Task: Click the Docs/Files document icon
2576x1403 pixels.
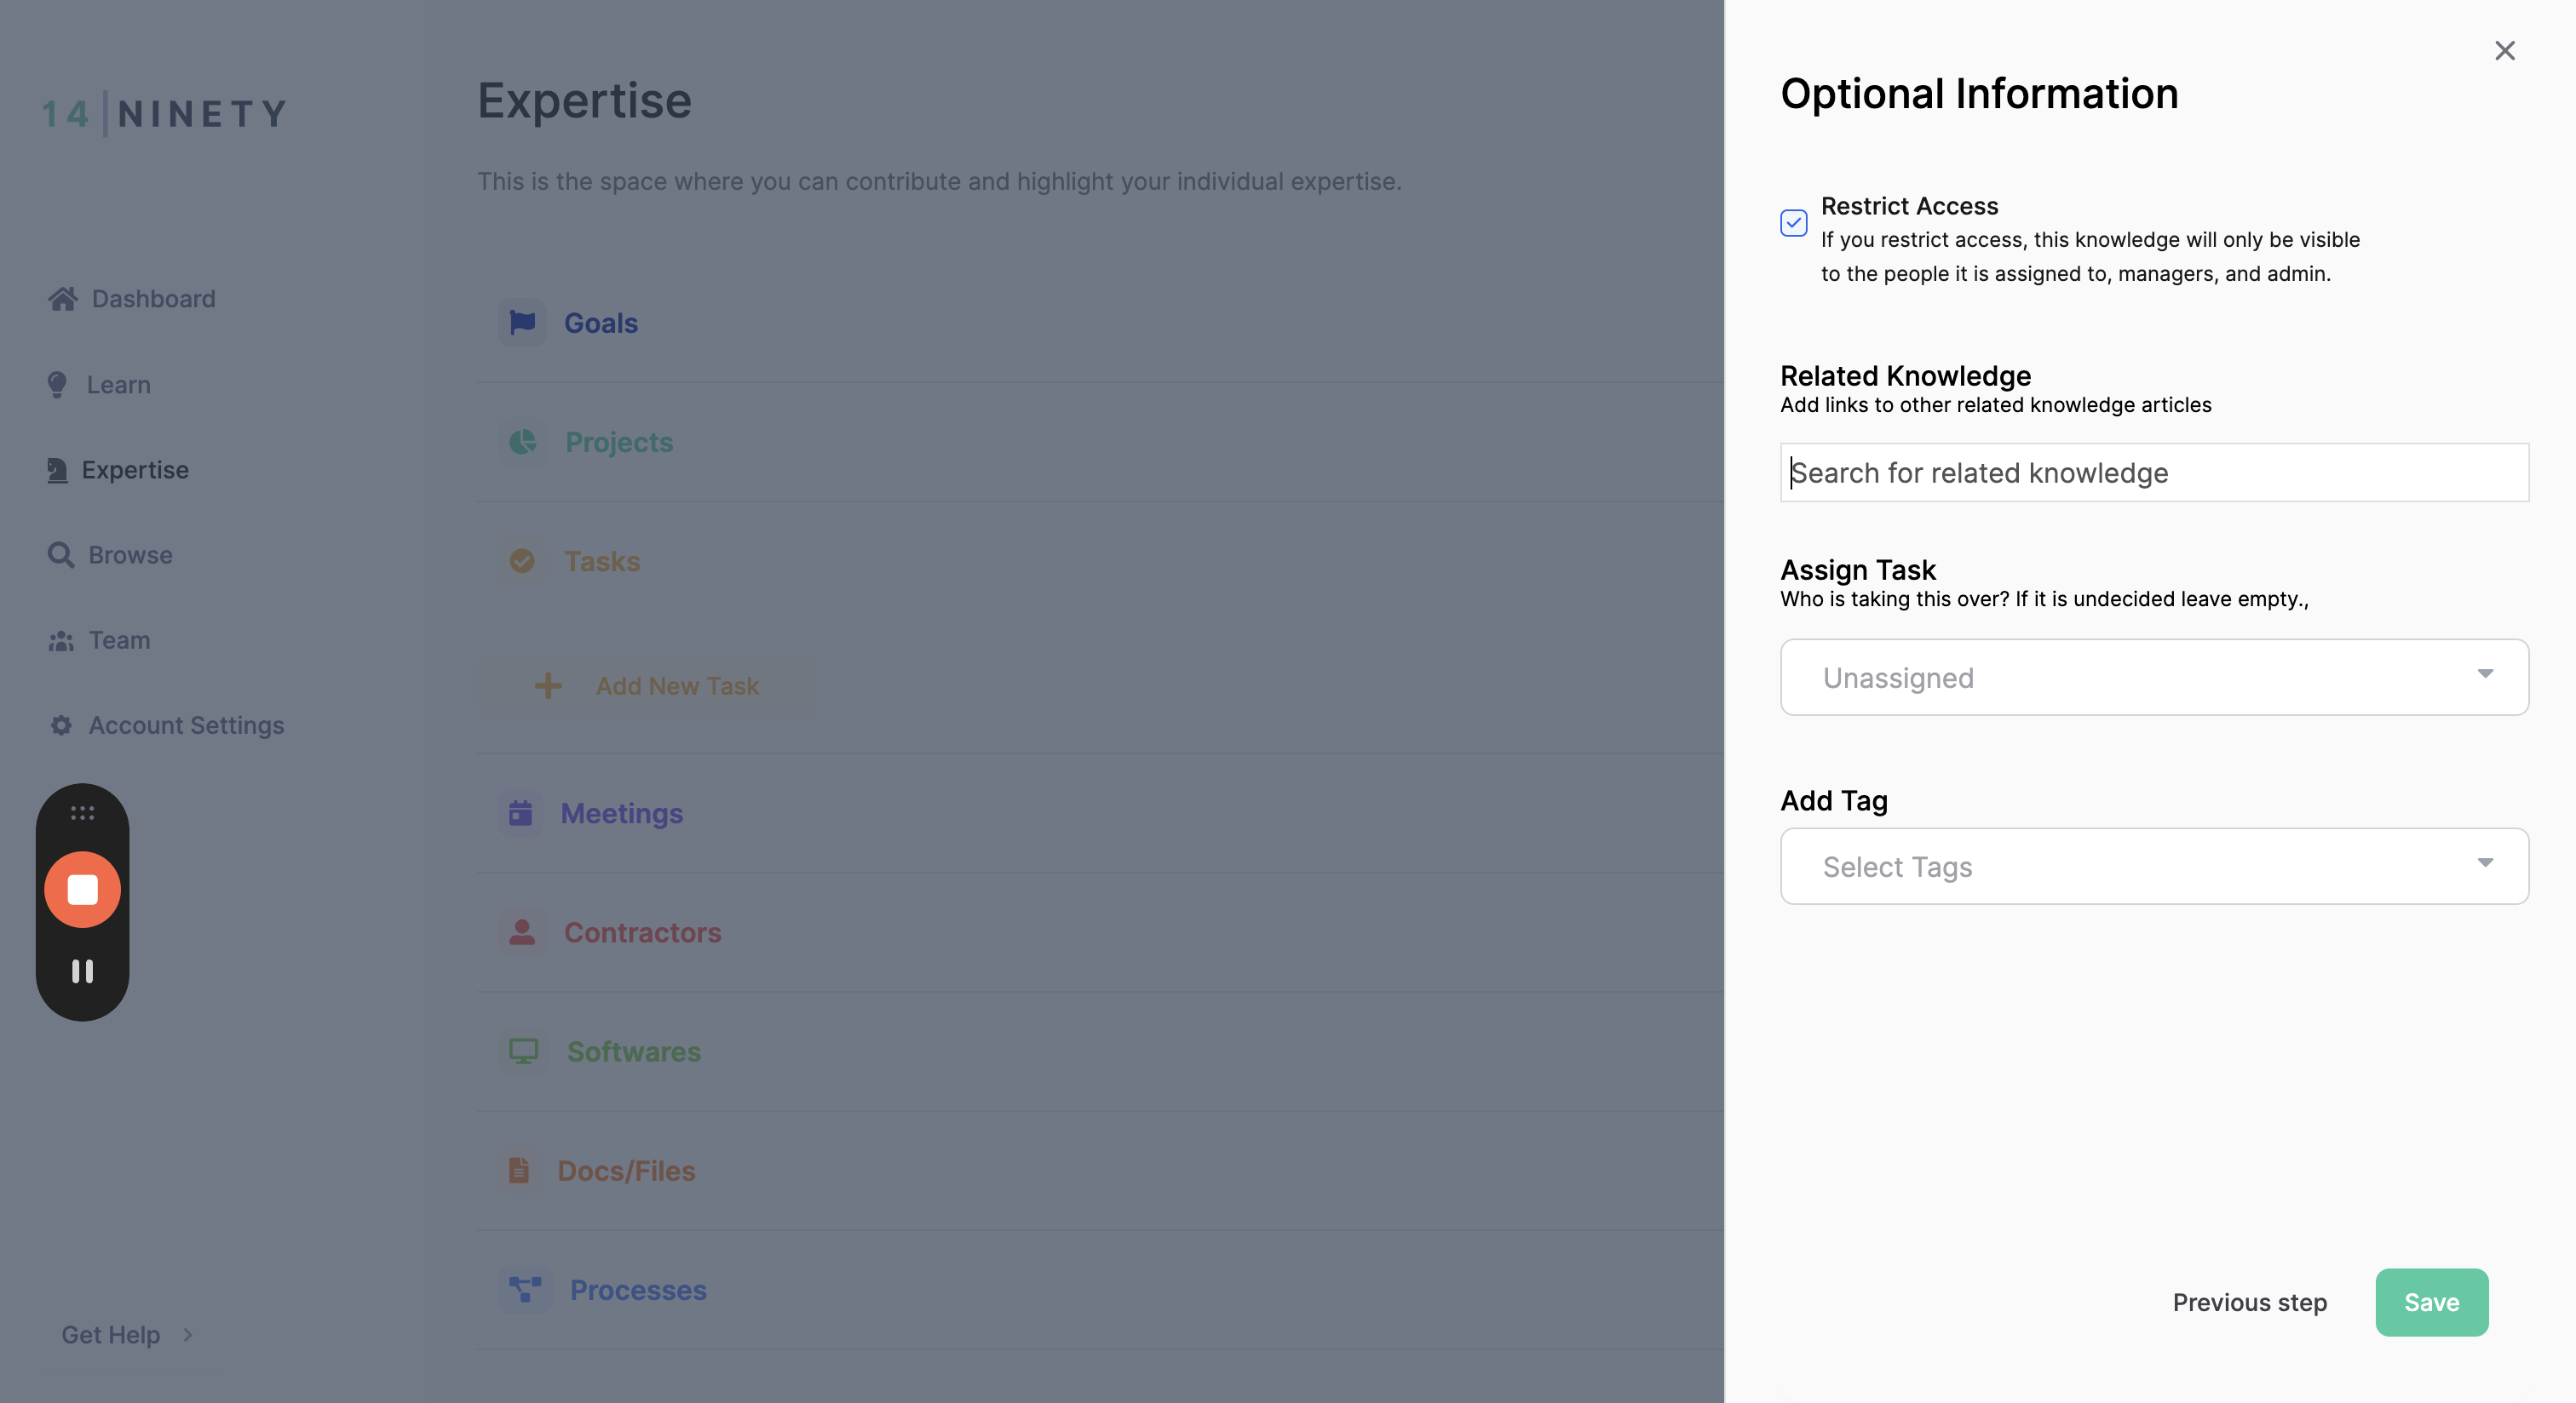Action: click(518, 1169)
